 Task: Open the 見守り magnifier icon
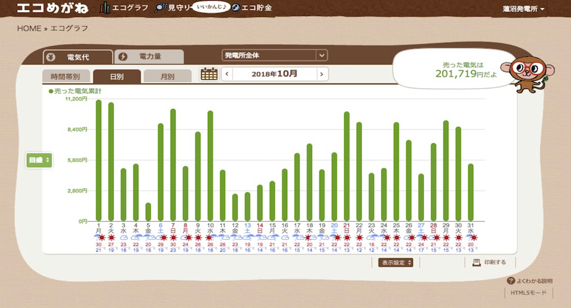click(x=160, y=7)
